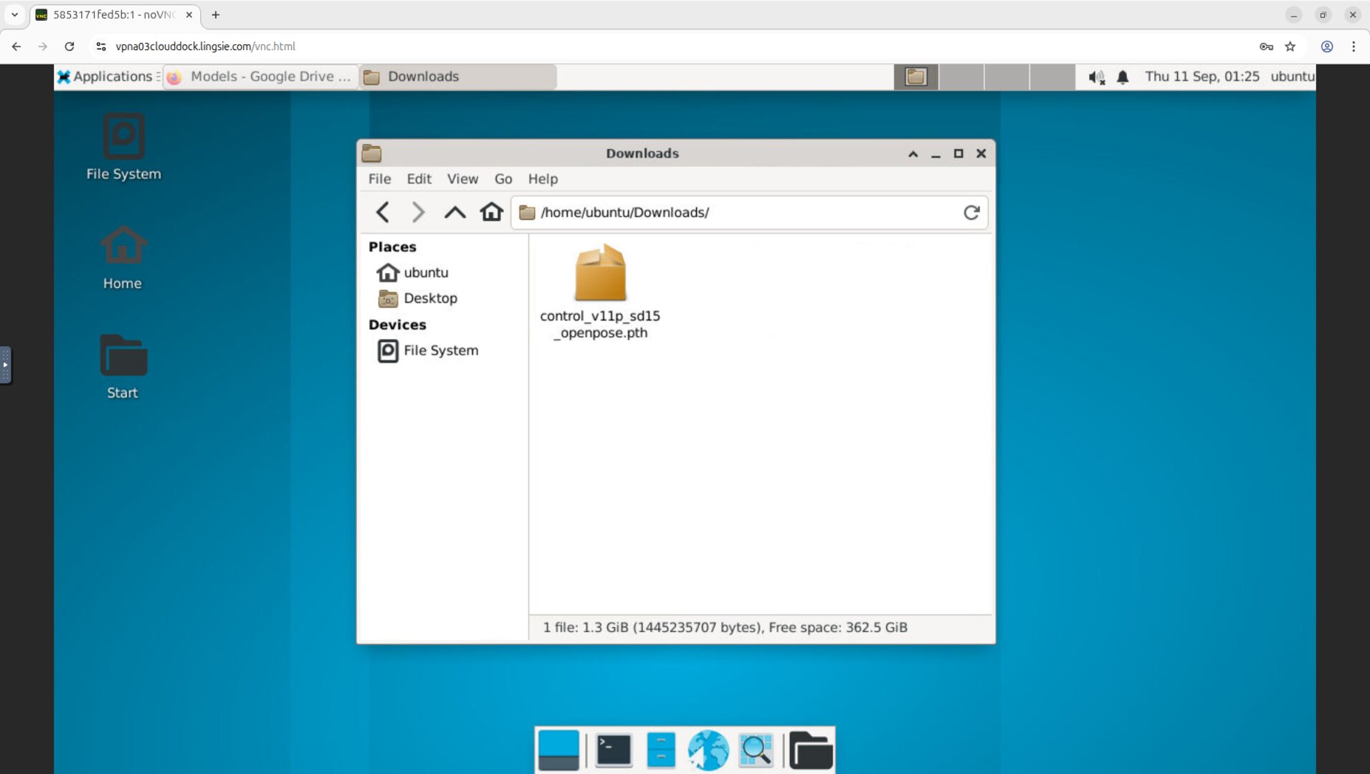Launch the web browser from the dock
Image resolution: width=1370 pixels, height=774 pixels.
tap(708, 750)
